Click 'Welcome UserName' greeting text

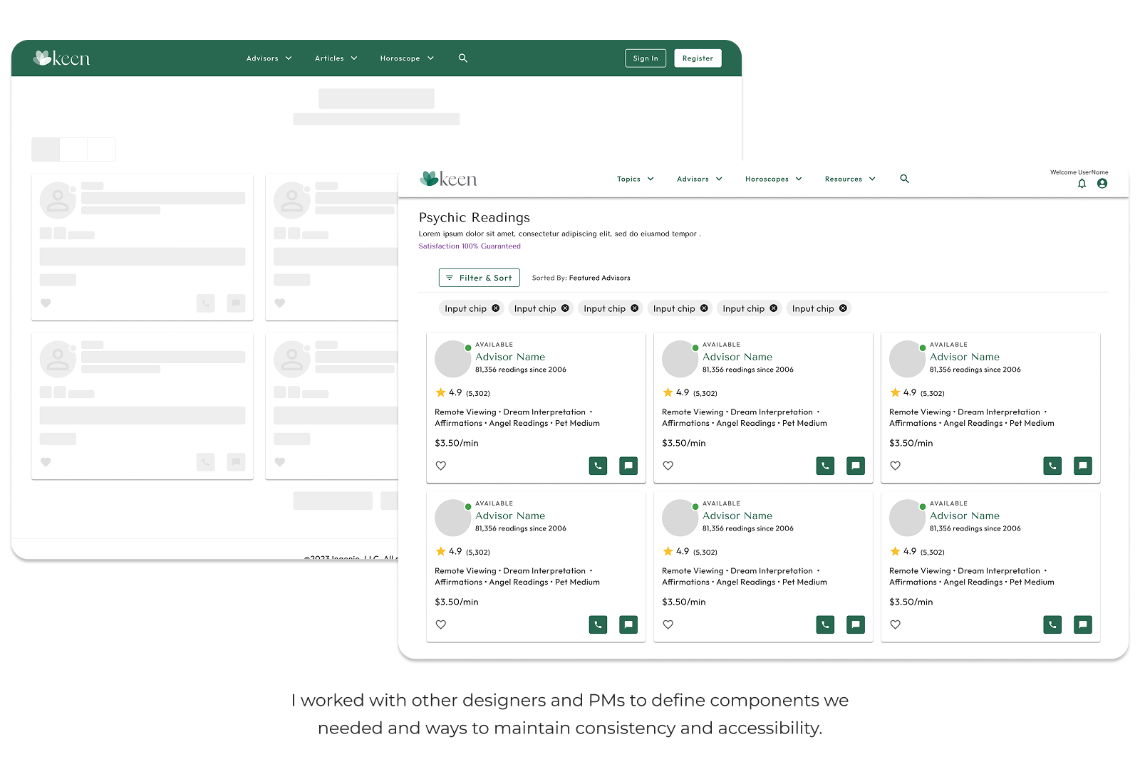coord(1079,172)
